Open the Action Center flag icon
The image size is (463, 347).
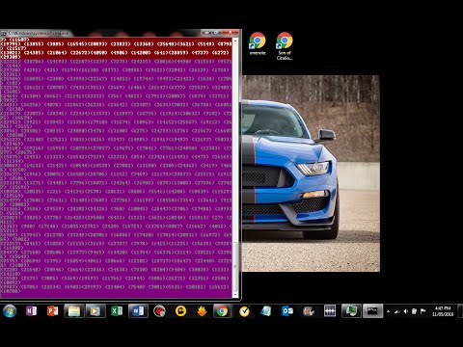click(x=423, y=311)
